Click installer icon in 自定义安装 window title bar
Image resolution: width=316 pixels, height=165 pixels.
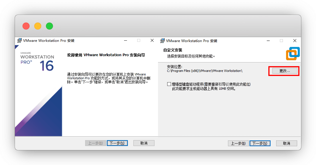(162, 41)
